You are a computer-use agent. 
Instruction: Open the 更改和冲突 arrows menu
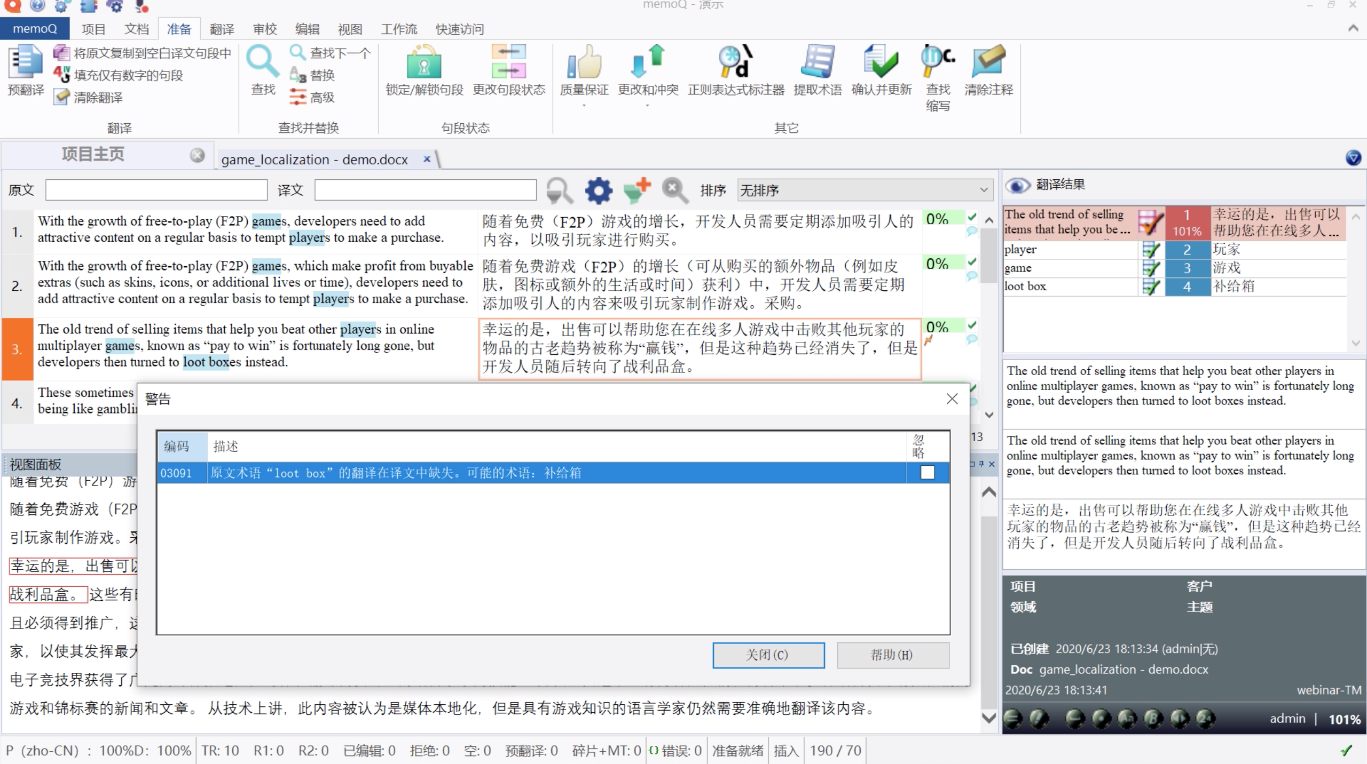[x=648, y=75]
